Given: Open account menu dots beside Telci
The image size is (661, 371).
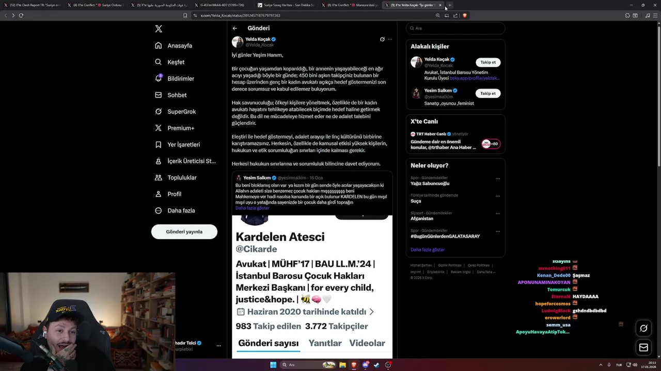Looking at the screenshot, I should [218, 346].
